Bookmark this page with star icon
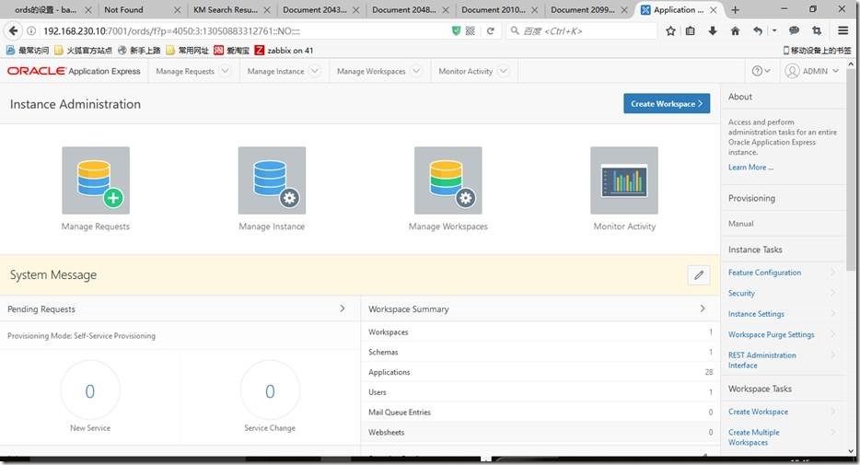860x465 pixels. (x=670, y=30)
